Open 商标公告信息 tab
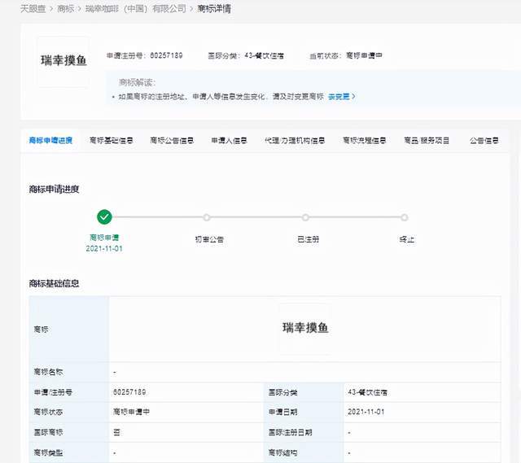 pos(172,141)
